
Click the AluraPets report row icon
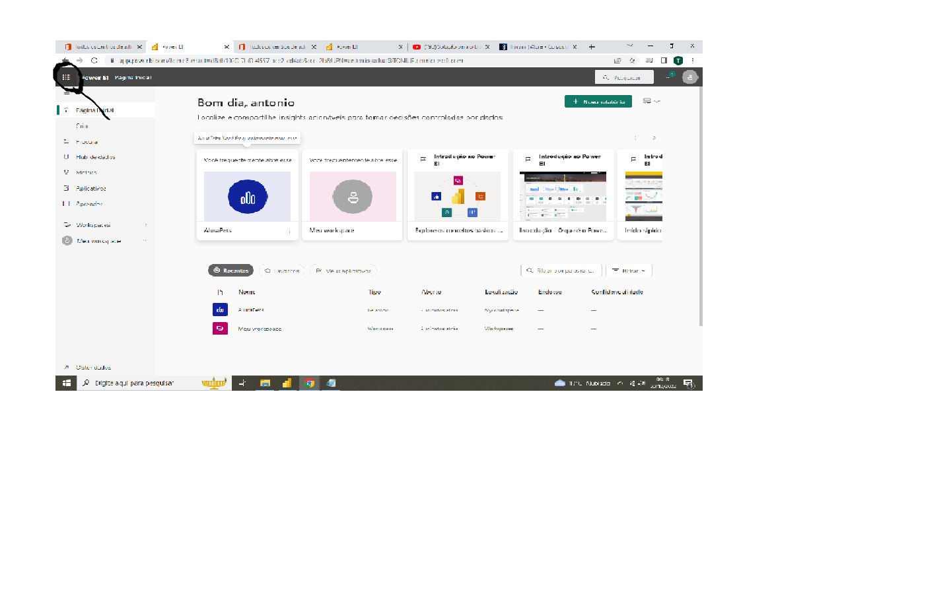tap(220, 310)
